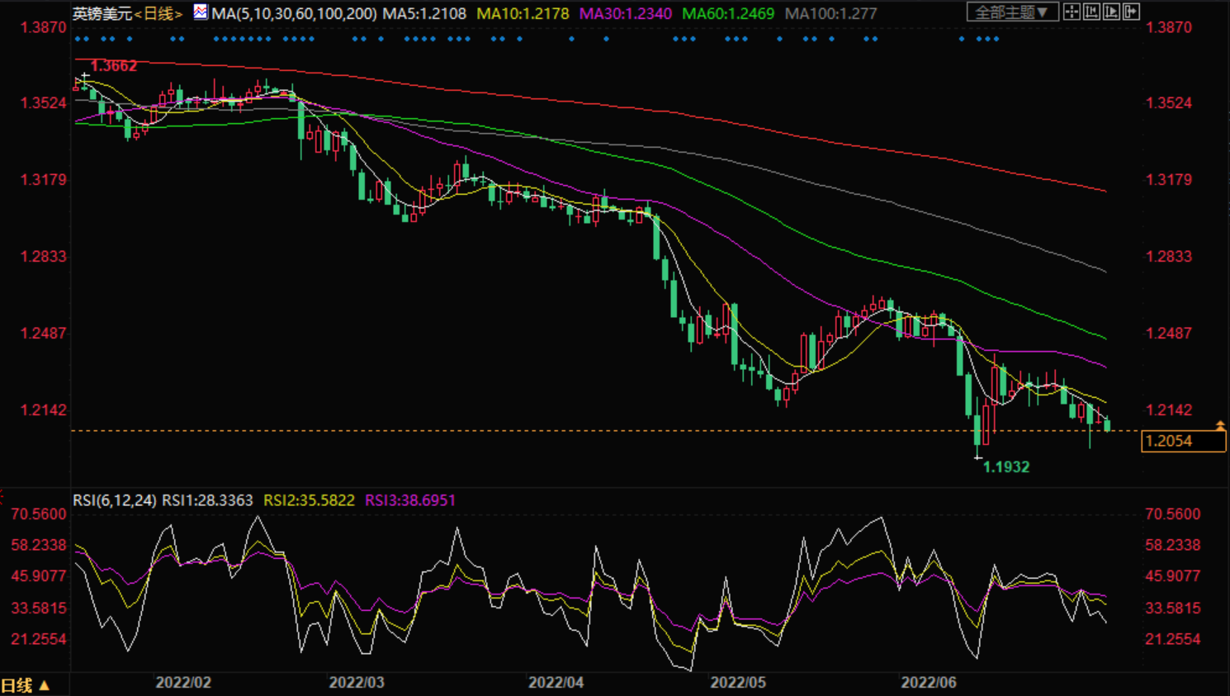Screen dimensions: 1230x696
Task: Click the 1.3870 label on the right price axis
Action: (1169, 27)
